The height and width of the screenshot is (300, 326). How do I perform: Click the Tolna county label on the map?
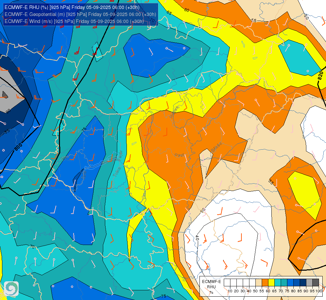coord(117,172)
